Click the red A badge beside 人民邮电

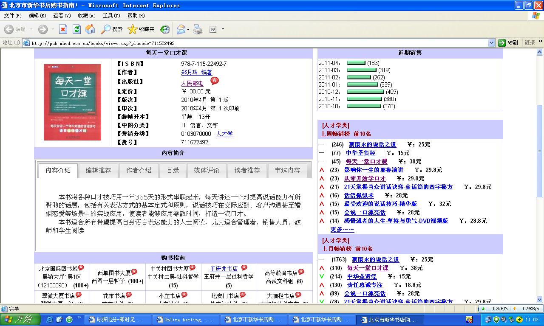215,81
